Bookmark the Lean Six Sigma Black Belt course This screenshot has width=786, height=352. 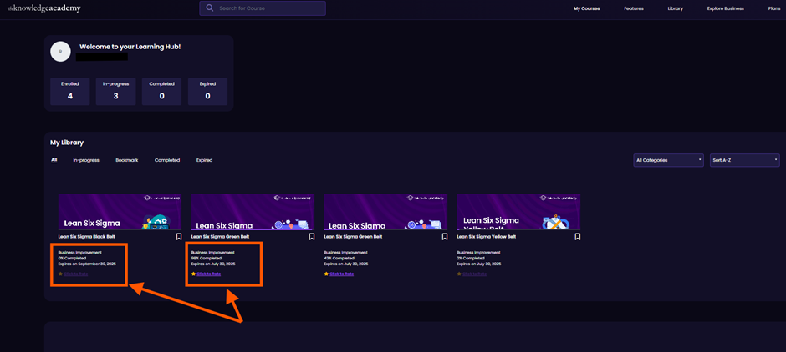(178, 237)
